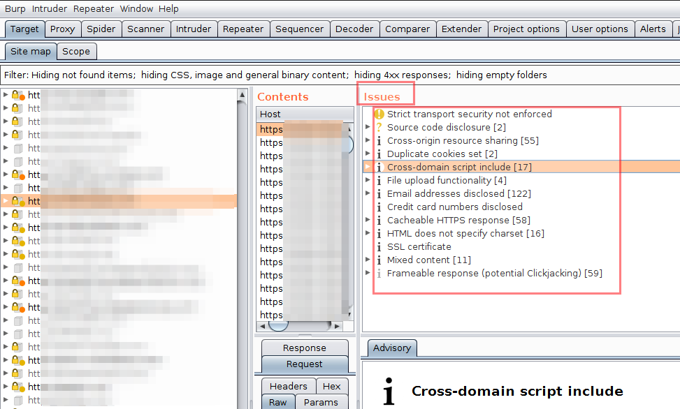Click info icon beside Credit card numbers disclosed
680x409 pixels.
point(379,207)
